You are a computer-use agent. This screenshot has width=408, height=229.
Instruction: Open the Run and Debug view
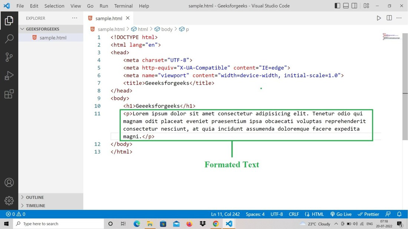tap(9, 75)
